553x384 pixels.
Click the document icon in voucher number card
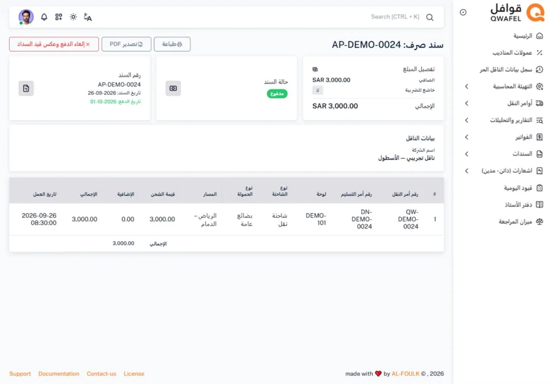[26, 88]
